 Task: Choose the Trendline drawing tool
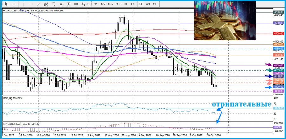39,4
